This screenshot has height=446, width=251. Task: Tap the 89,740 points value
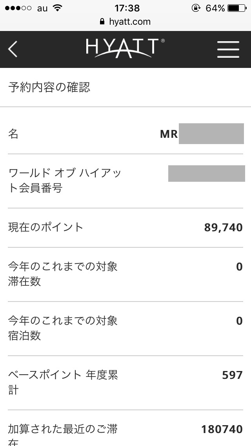pos(223,227)
